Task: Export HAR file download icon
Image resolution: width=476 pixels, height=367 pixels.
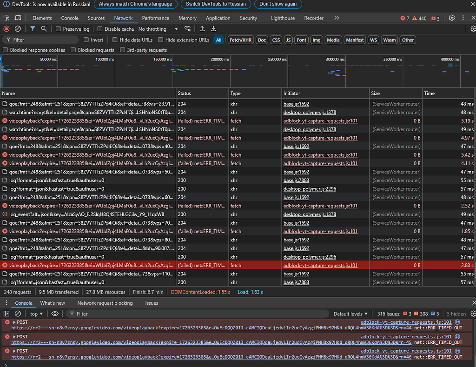Action: [213, 29]
